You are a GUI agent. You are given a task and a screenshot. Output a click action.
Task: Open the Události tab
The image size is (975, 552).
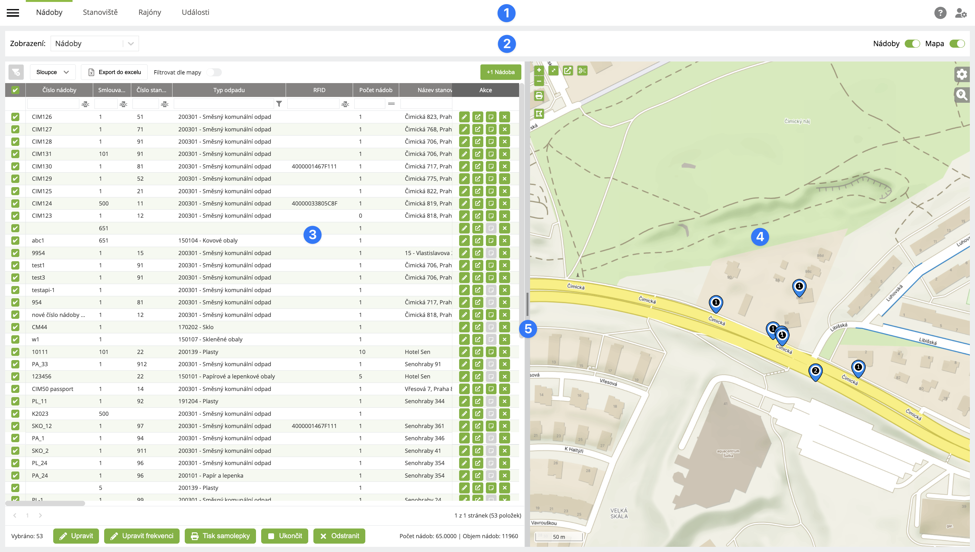[195, 12]
